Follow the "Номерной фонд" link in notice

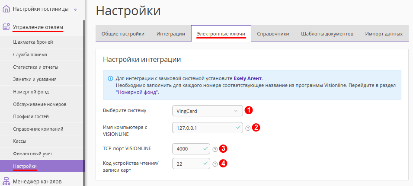[137, 92]
